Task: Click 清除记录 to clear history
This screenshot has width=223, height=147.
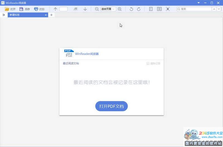Action: [x=153, y=63]
